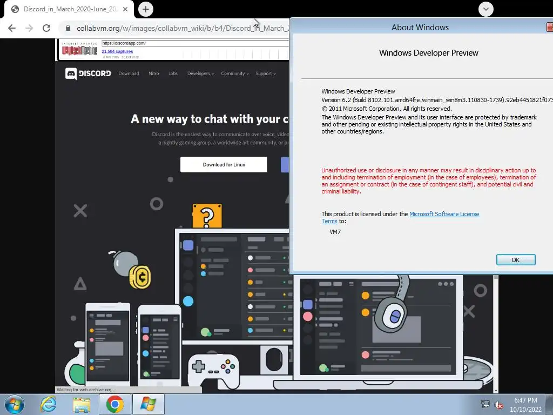Image resolution: width=553 pixels, height=415 pixels.
Task: Click the Discord logo on the page
Action: (88, 73)
